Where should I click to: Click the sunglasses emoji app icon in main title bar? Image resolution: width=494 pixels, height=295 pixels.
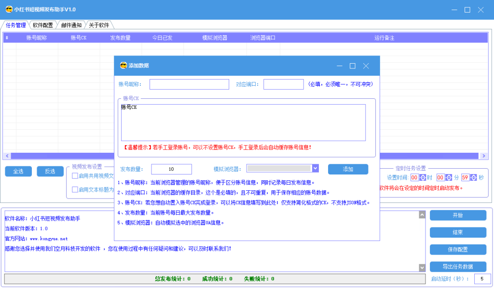pyautogui.click(x=9, y=10)
